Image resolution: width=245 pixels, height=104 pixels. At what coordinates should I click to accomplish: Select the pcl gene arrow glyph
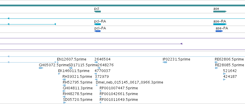click(98, 12)
